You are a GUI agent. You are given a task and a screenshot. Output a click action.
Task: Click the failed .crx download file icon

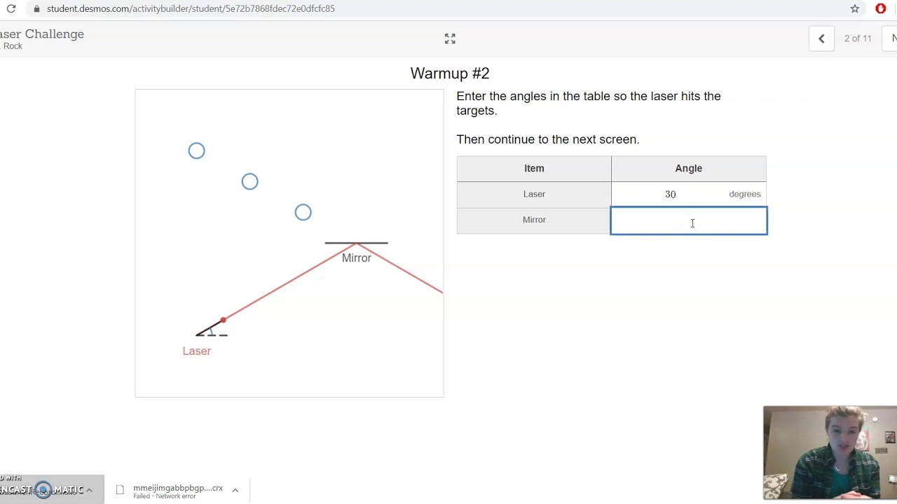[121, 490]
